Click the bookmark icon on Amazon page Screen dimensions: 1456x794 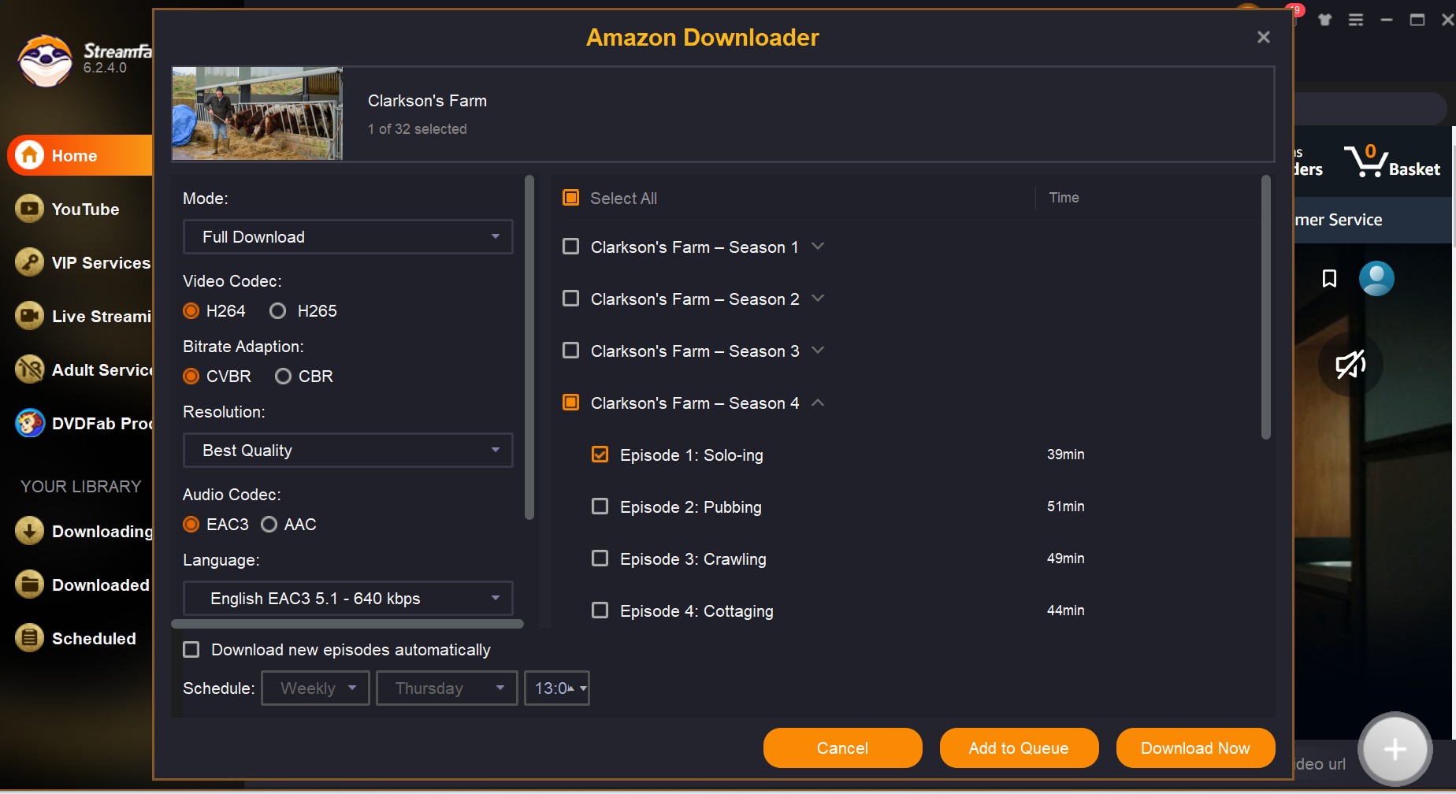(1329, 278)
